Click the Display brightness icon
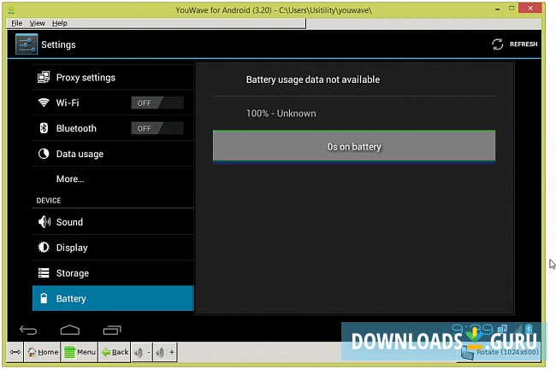The image size is (556, 369). [x=44, y=247]
